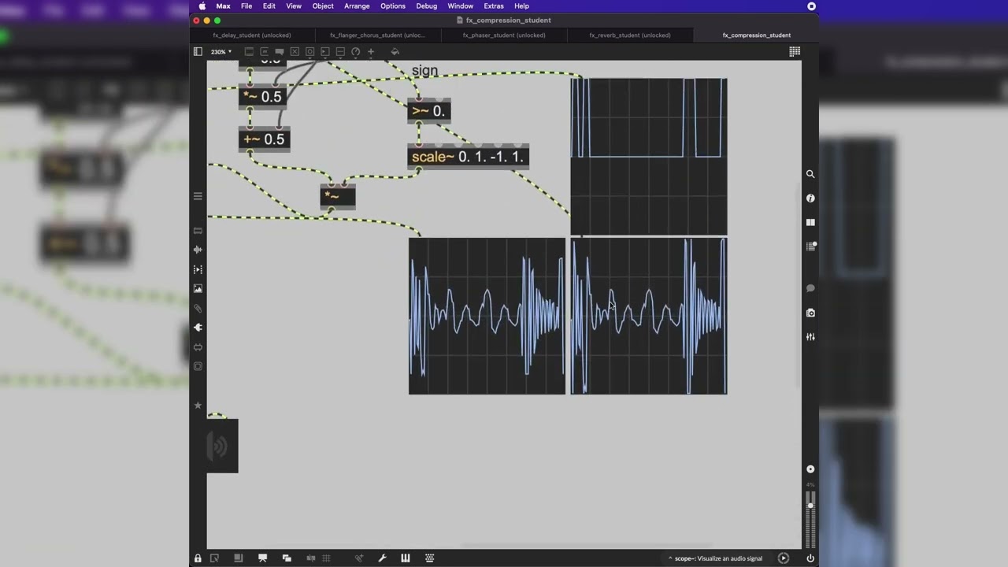Open the Inspector info icon
This screenshot has height=567, width=1008.
click(x=810, y=198)
